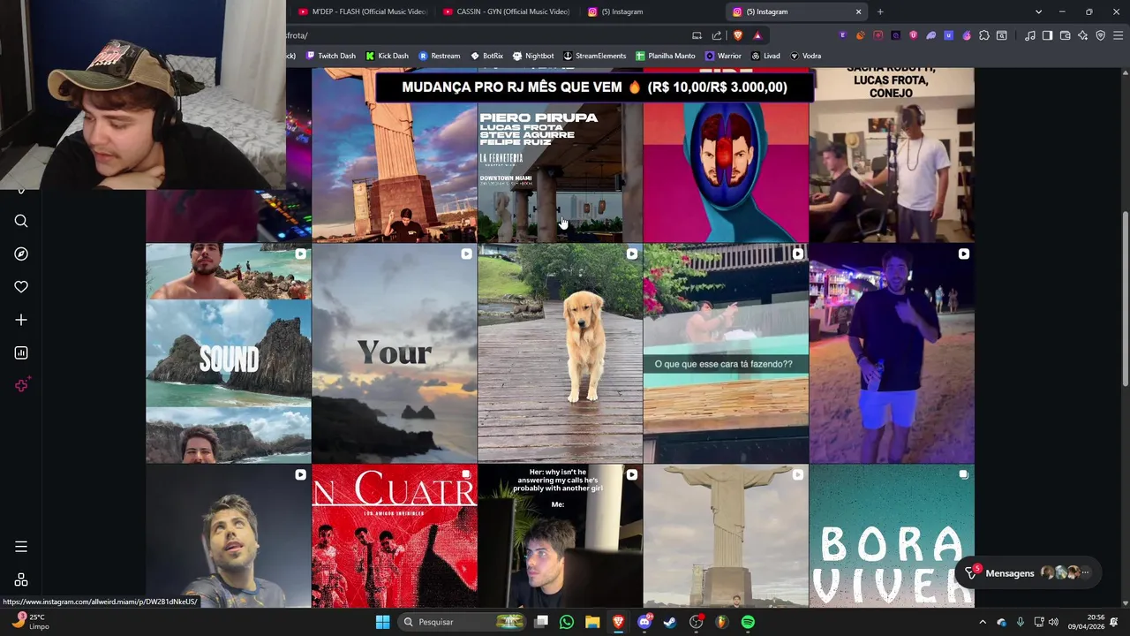The width and height of the screenshot is (1130, 636).
Task: Open Instagram Search in the sidebar
Action: [x=21, y=221]
